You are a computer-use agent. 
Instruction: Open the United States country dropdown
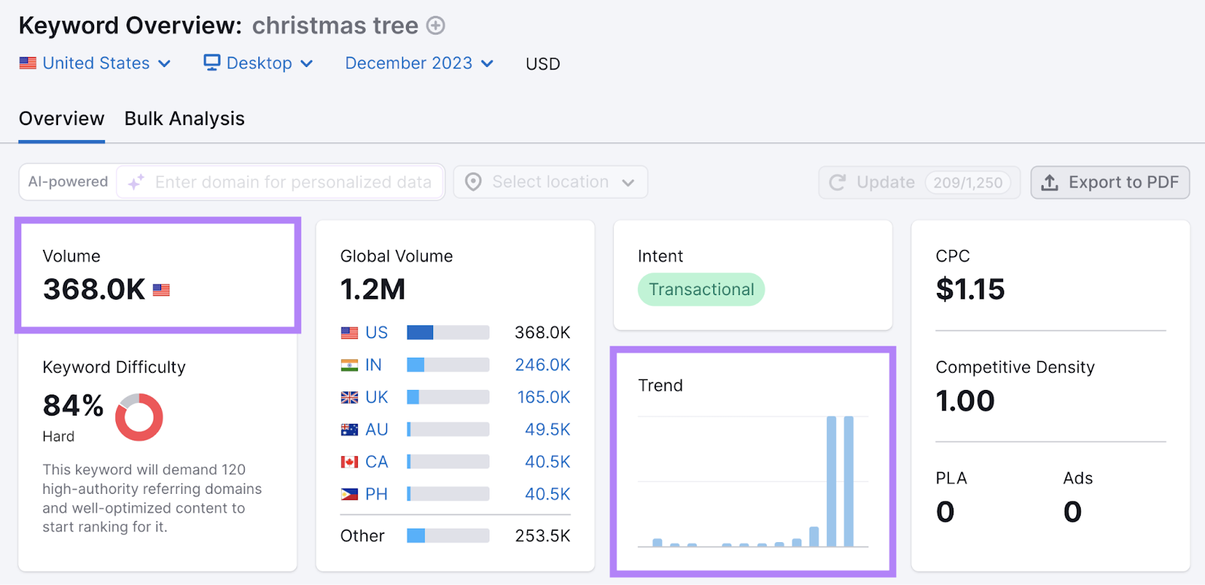click(96, 63)
